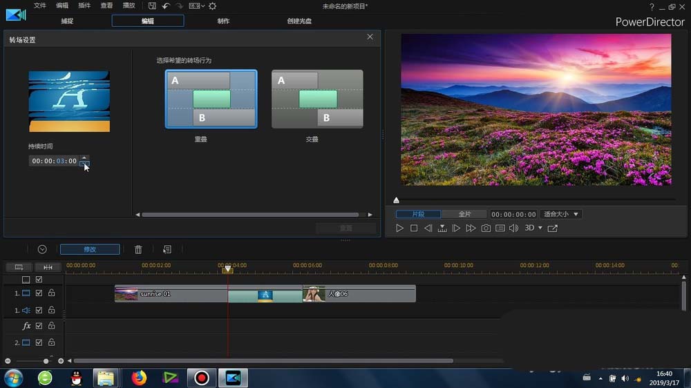Click the timeline zoom slider handle
Viewport: 691px width, 388px height.
(46, 361)
